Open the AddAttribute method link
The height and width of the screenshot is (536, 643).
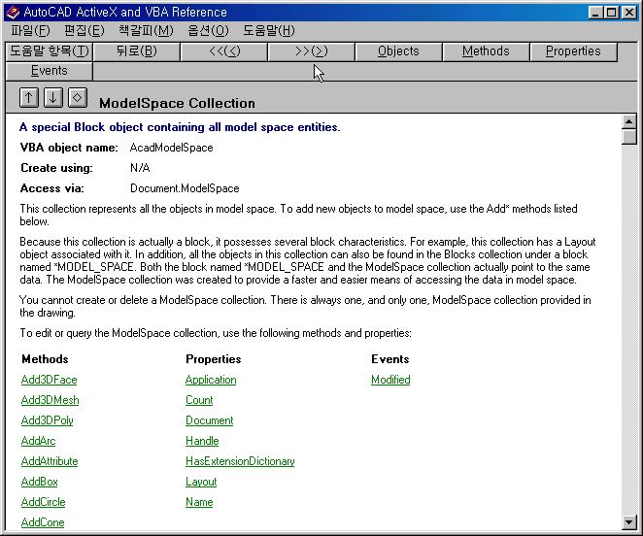click(50, 461)
